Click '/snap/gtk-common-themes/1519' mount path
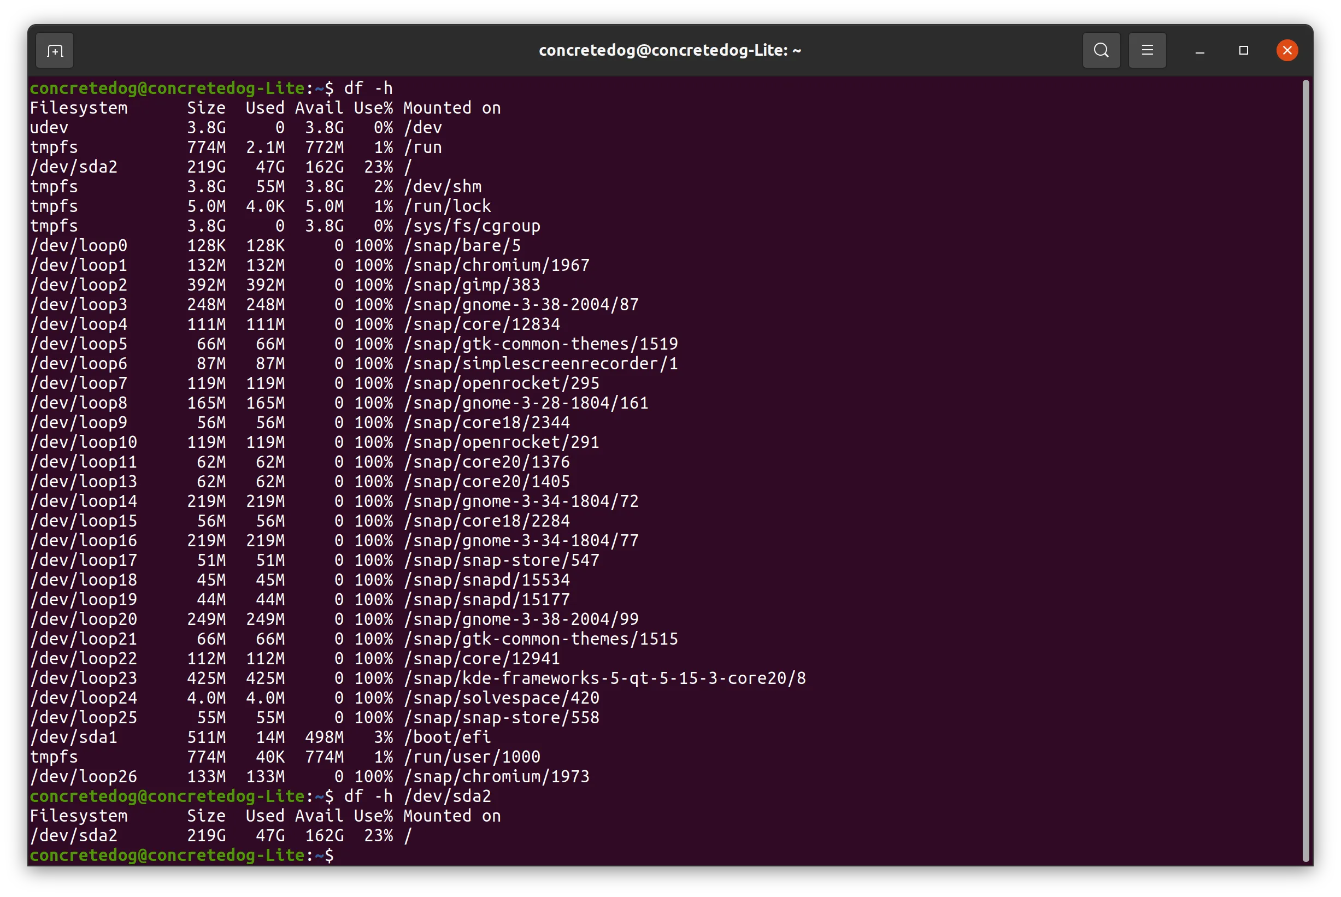Image resolution: width=1341 pixels, height=897 pixels. [x=540, y=344]
